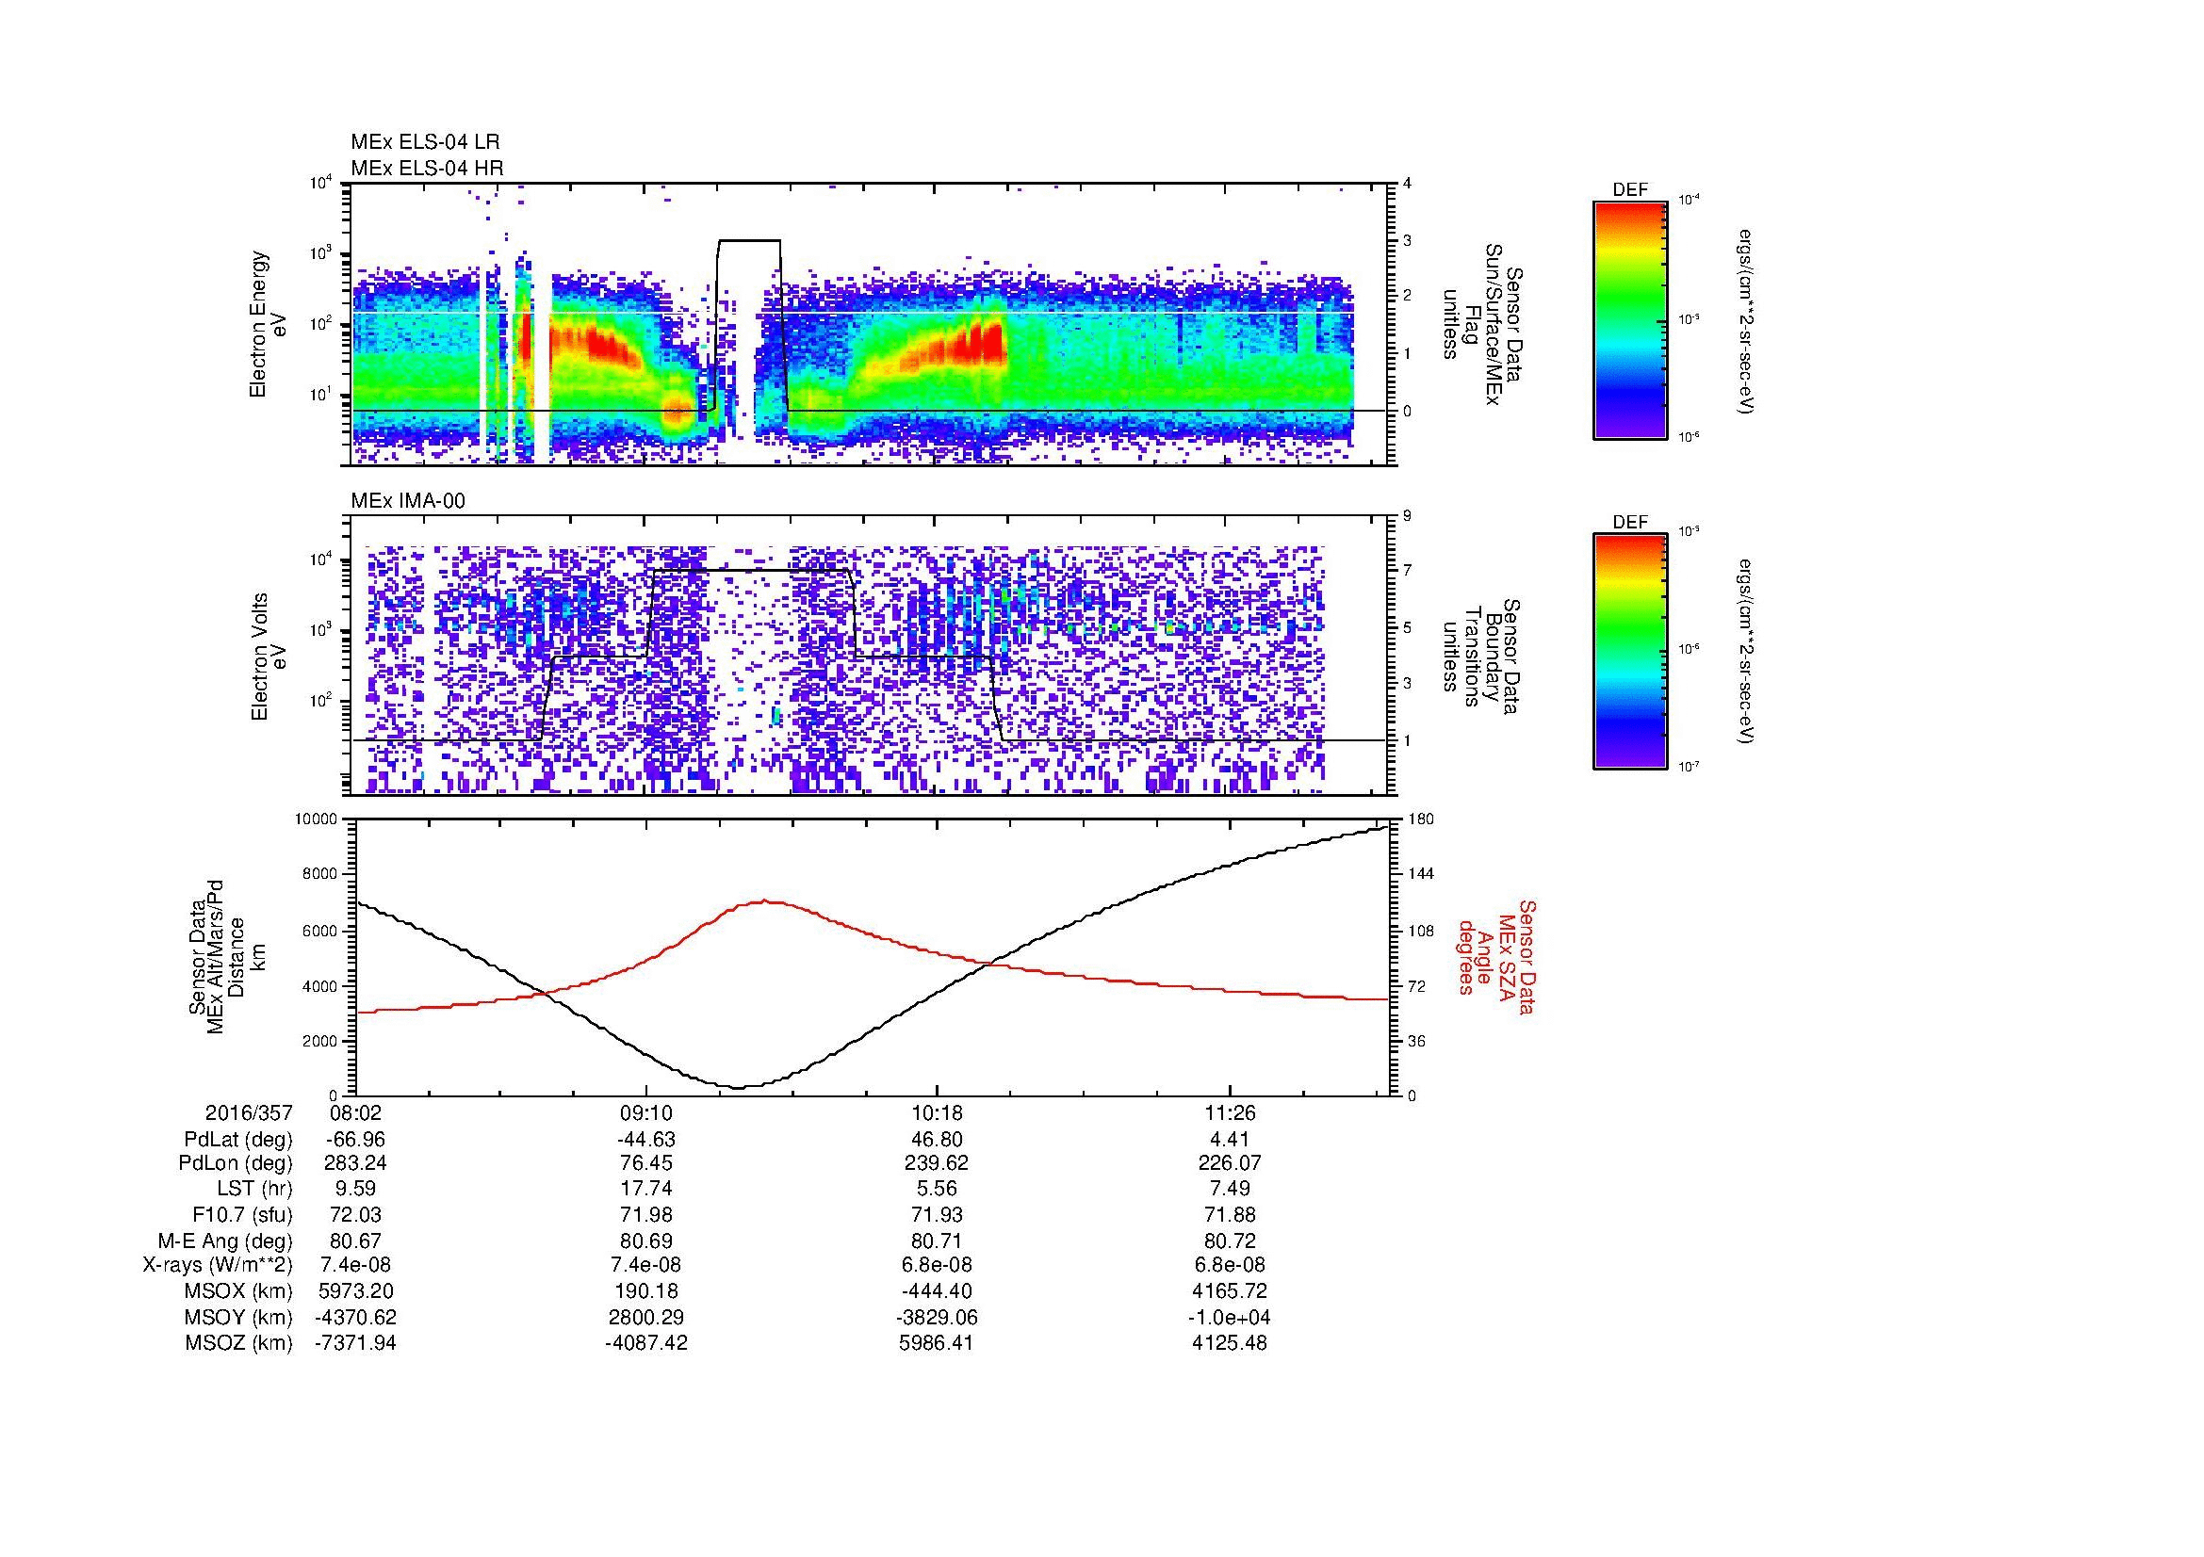Click the 'Boundary Transitions unitless' axis label
The image size is (2204, 1557).
coord(1481,657)
